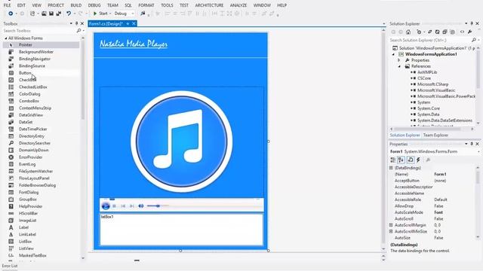Expand the (DataBindings) property group
Image resolution: width=483 pixels, height=271 pixels.
[391, 168]
